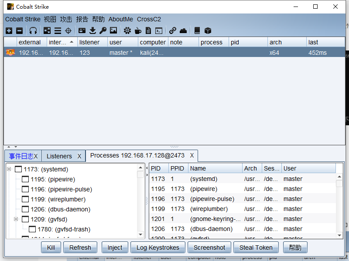
Task: Select the master * beacon session row
Action: click(174, 52)
